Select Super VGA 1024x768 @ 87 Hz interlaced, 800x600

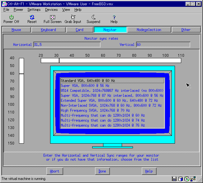[x=112, y=96]
